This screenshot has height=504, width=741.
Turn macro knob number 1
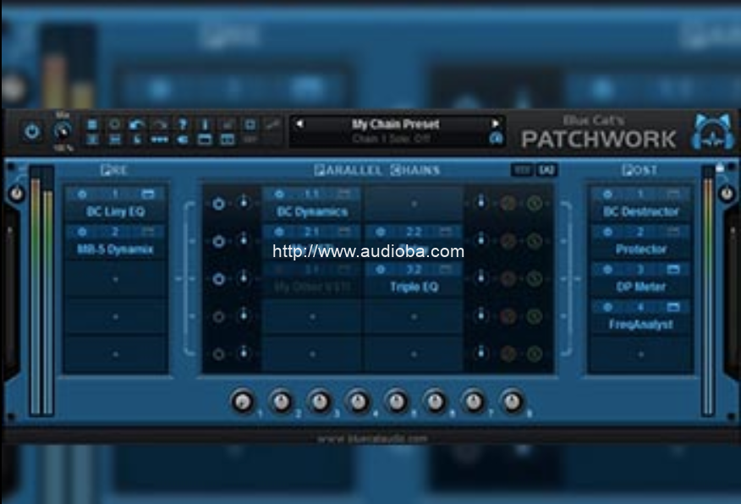click(x=243, y=402)
